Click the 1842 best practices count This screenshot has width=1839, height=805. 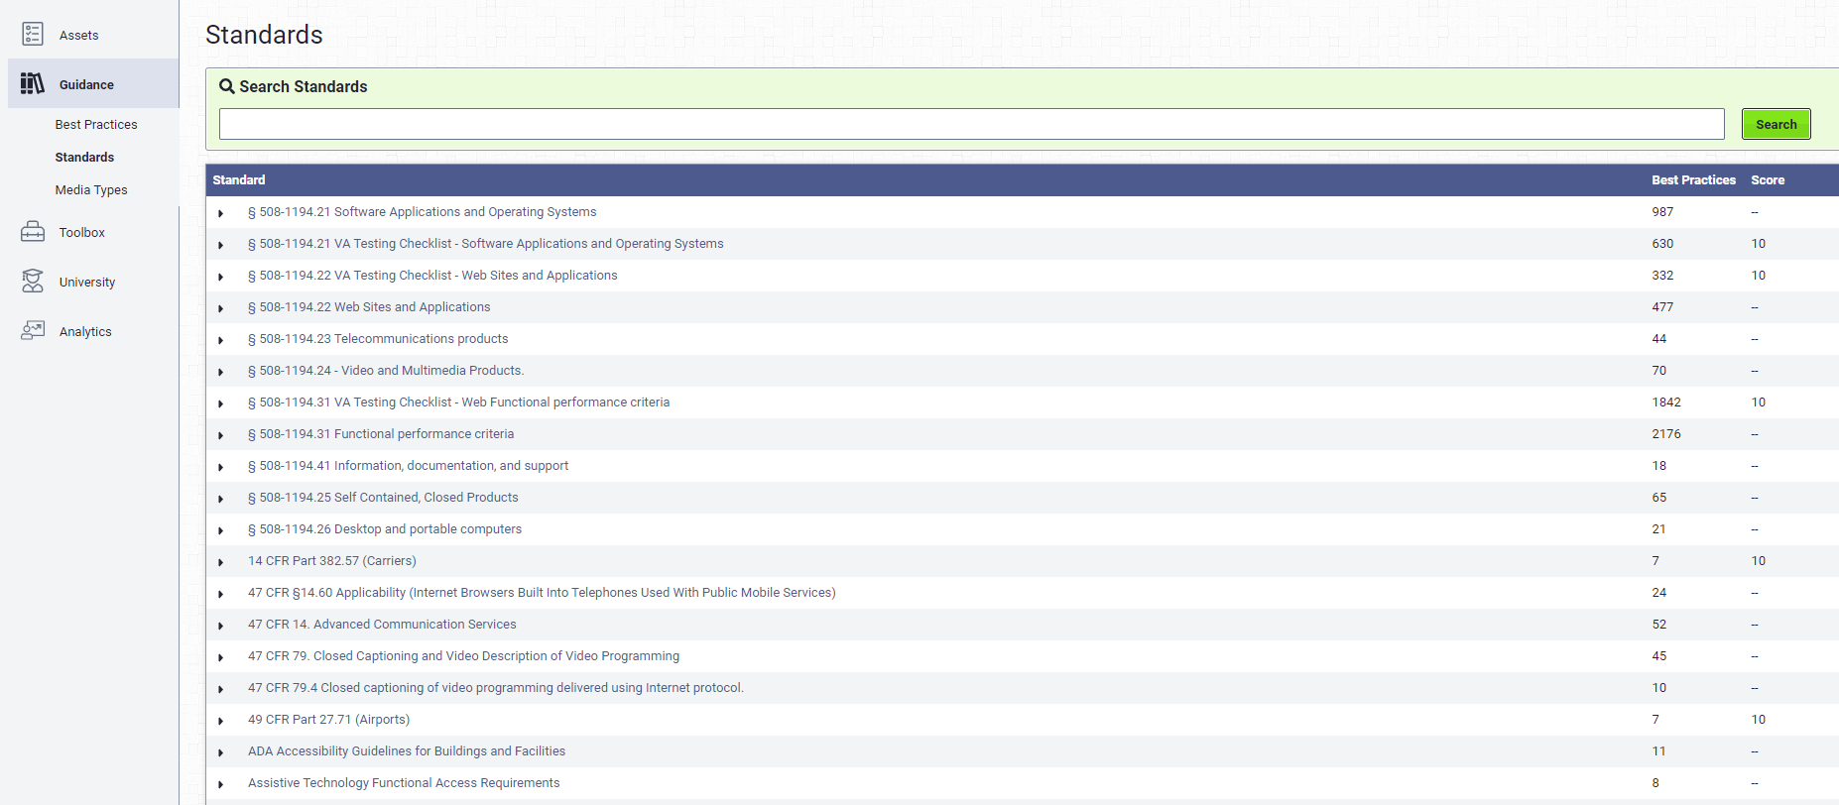(1666, 402)
